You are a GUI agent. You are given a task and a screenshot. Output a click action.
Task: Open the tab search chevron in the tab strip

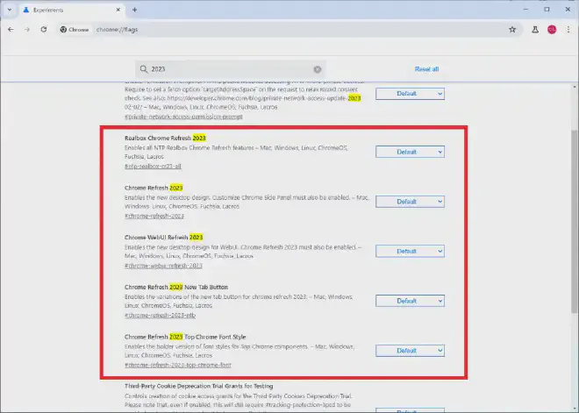(10, 10)
